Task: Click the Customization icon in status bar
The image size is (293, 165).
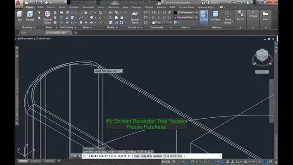Action: (x=276, y=162)
